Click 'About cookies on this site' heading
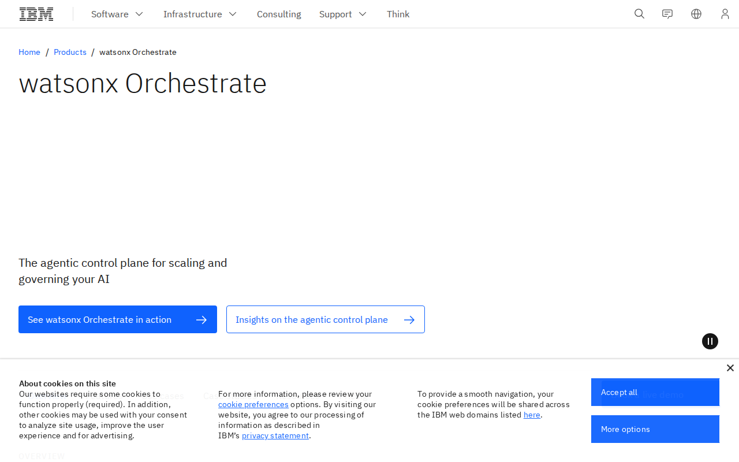Image resolution: width=739 pixels, height=462 pixels. point(68,383)
